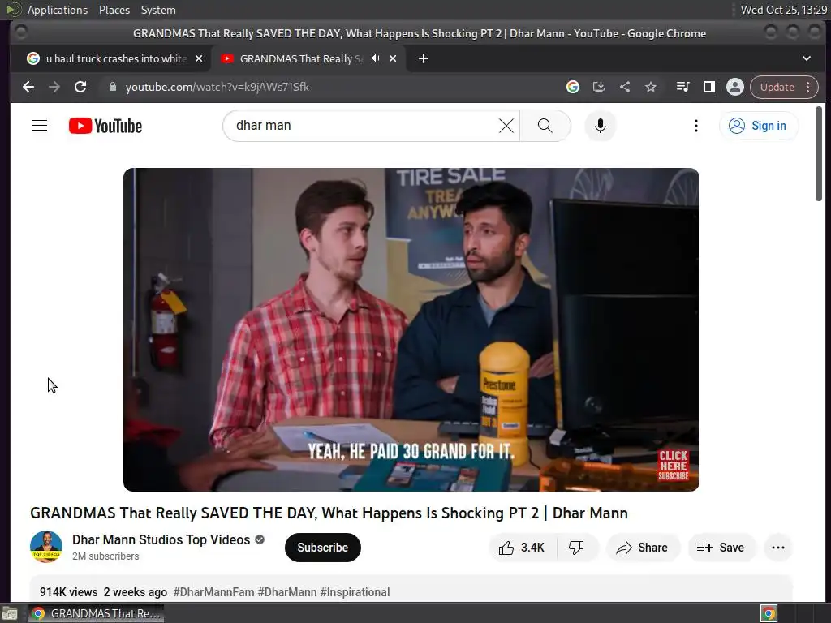Mute the tab via speaker icon
Image resolution: width=831 pixels, height=623 pixels.
click(x=375, y=58)
